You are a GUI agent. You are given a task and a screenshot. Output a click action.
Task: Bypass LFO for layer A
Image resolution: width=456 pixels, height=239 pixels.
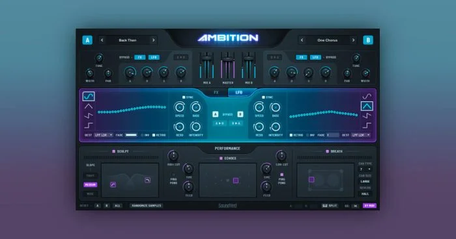pos(154,57)
